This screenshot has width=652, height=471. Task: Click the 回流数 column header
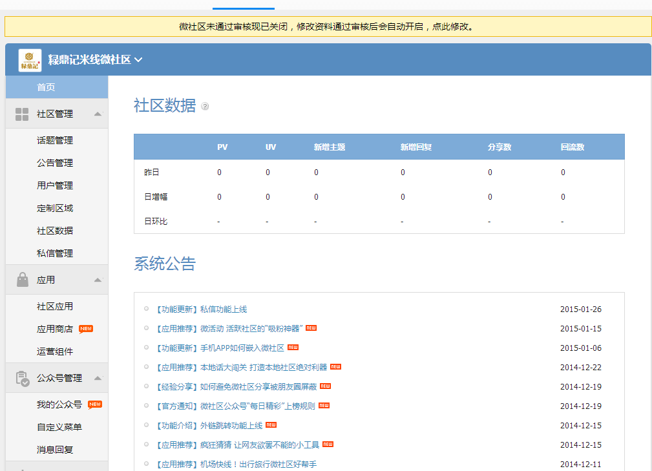(x=573, y=147)
